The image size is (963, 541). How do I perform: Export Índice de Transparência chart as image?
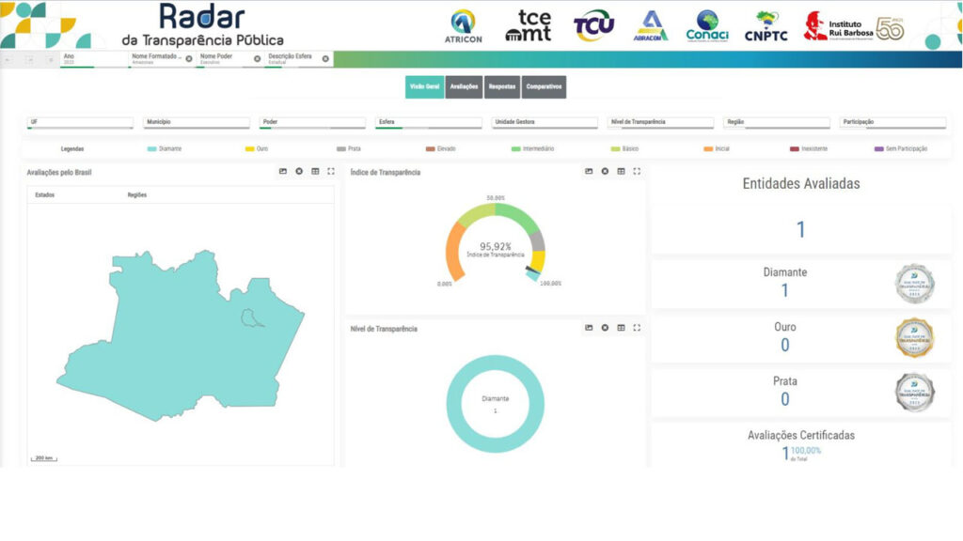[589, 171]
